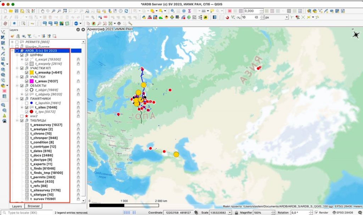
Task: Toggle visibility of t_lapshin layer
Action: pos(27,103)
